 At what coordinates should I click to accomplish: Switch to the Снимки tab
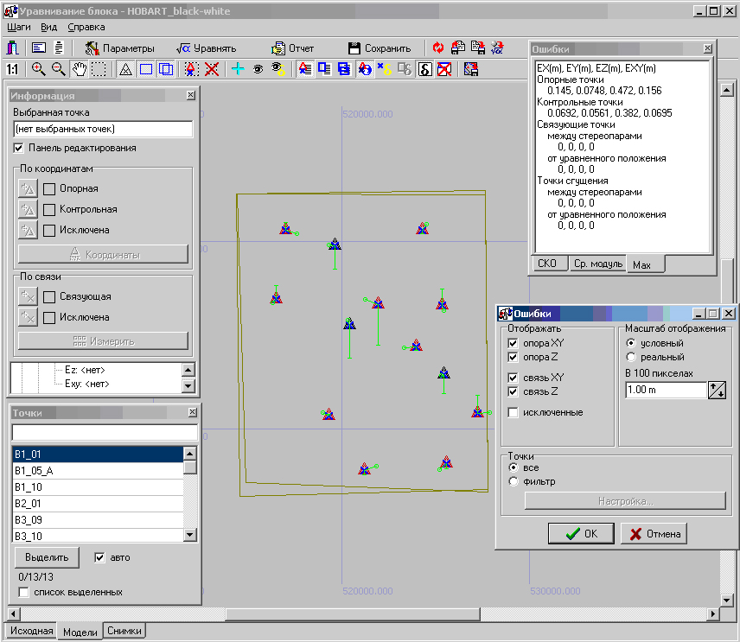click(x=124, y=632)
